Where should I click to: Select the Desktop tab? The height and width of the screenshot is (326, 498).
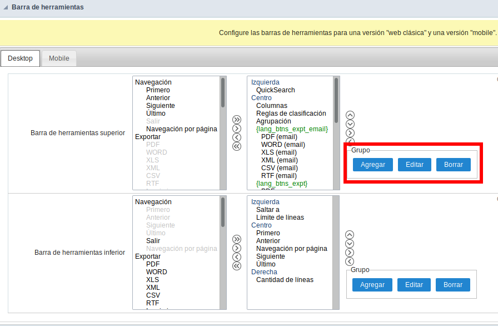pos(20,58)
